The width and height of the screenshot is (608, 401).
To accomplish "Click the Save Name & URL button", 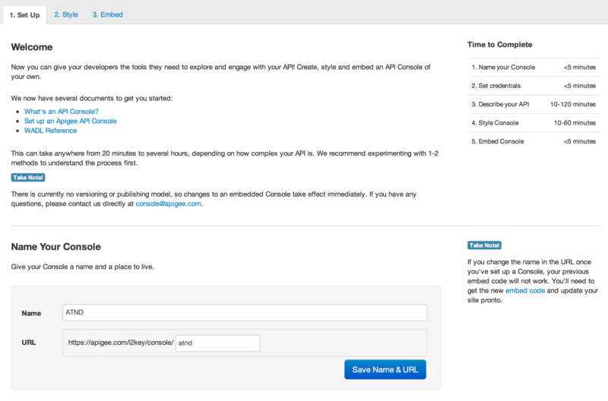I will pyautogui.click(x=385, y=370).
